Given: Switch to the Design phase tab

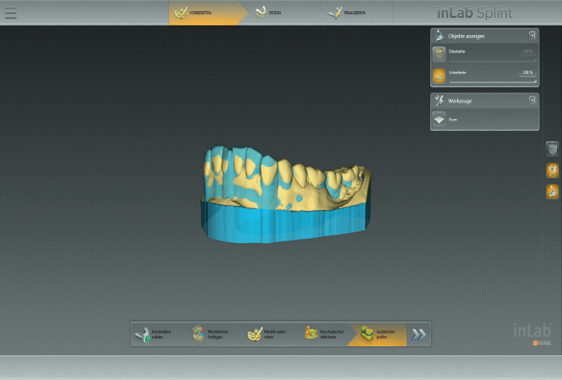Looking at the screenshot, I should [x=271, y=13].
